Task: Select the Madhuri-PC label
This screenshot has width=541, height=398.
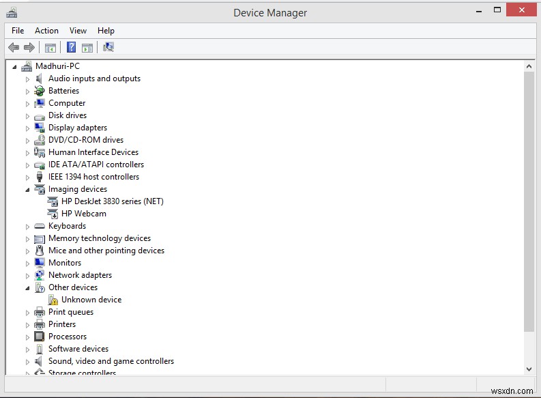Action: (57, 66)
